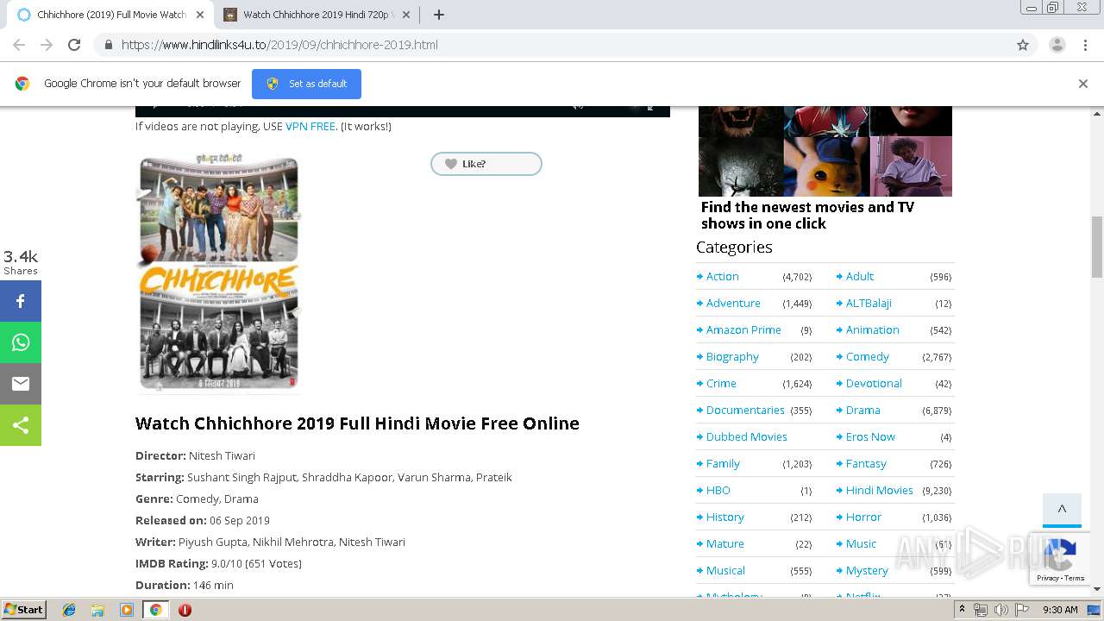This screenshot has width=1104, height=621.
Task: Open the HBO category
Action: 718,490
